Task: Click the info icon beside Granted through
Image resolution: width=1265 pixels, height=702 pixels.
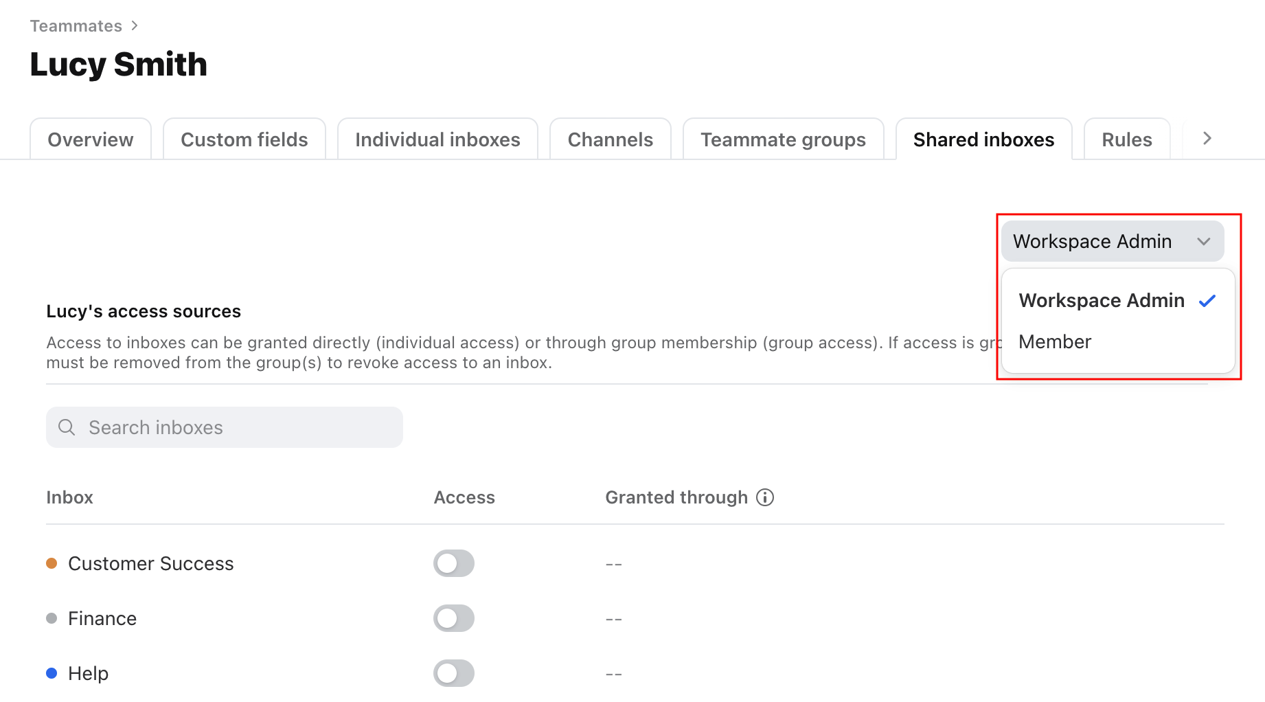Action: coord(765,497)
